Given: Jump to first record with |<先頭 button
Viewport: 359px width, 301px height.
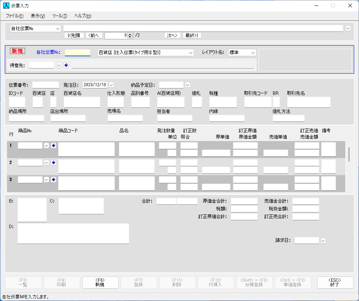Looking at the screenshot, I should coord(74,36).
